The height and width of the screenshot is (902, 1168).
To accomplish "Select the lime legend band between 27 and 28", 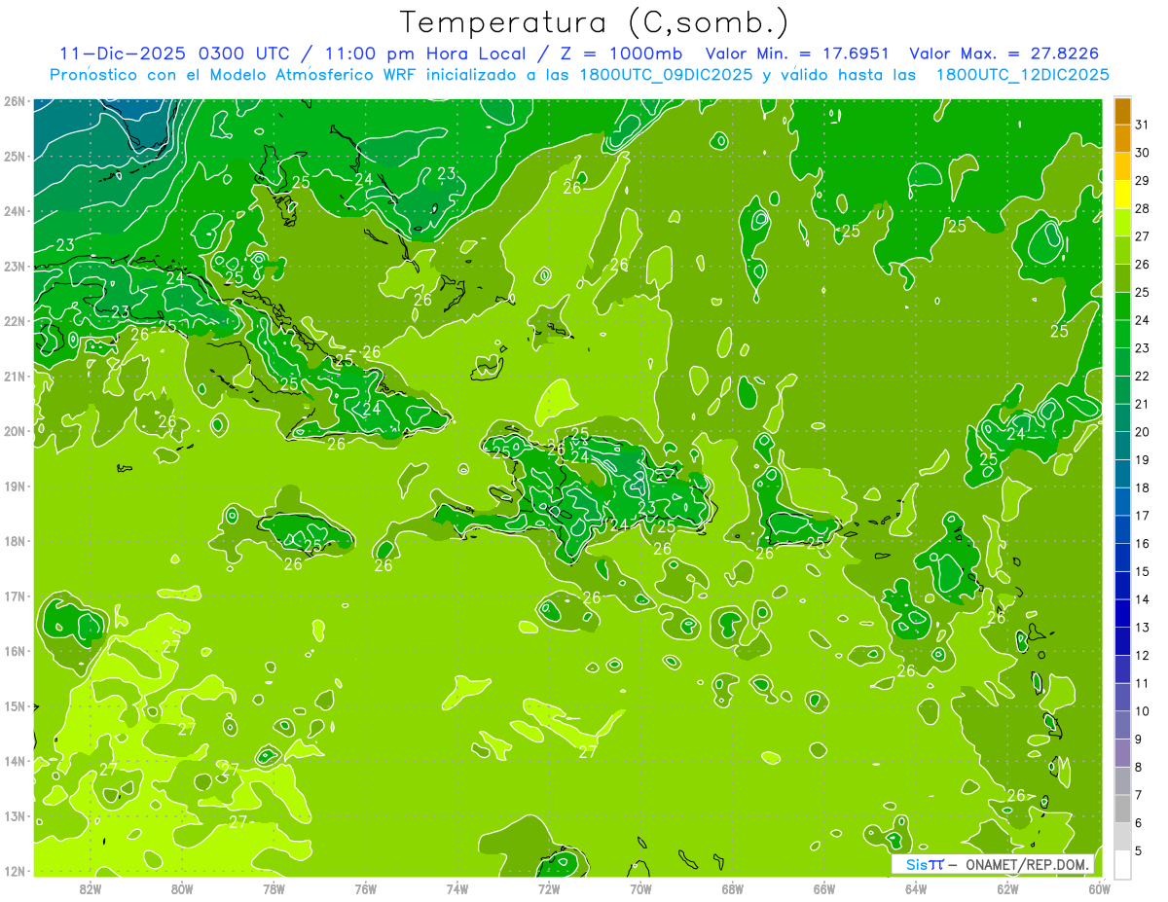I will [x=1122, y=222].
